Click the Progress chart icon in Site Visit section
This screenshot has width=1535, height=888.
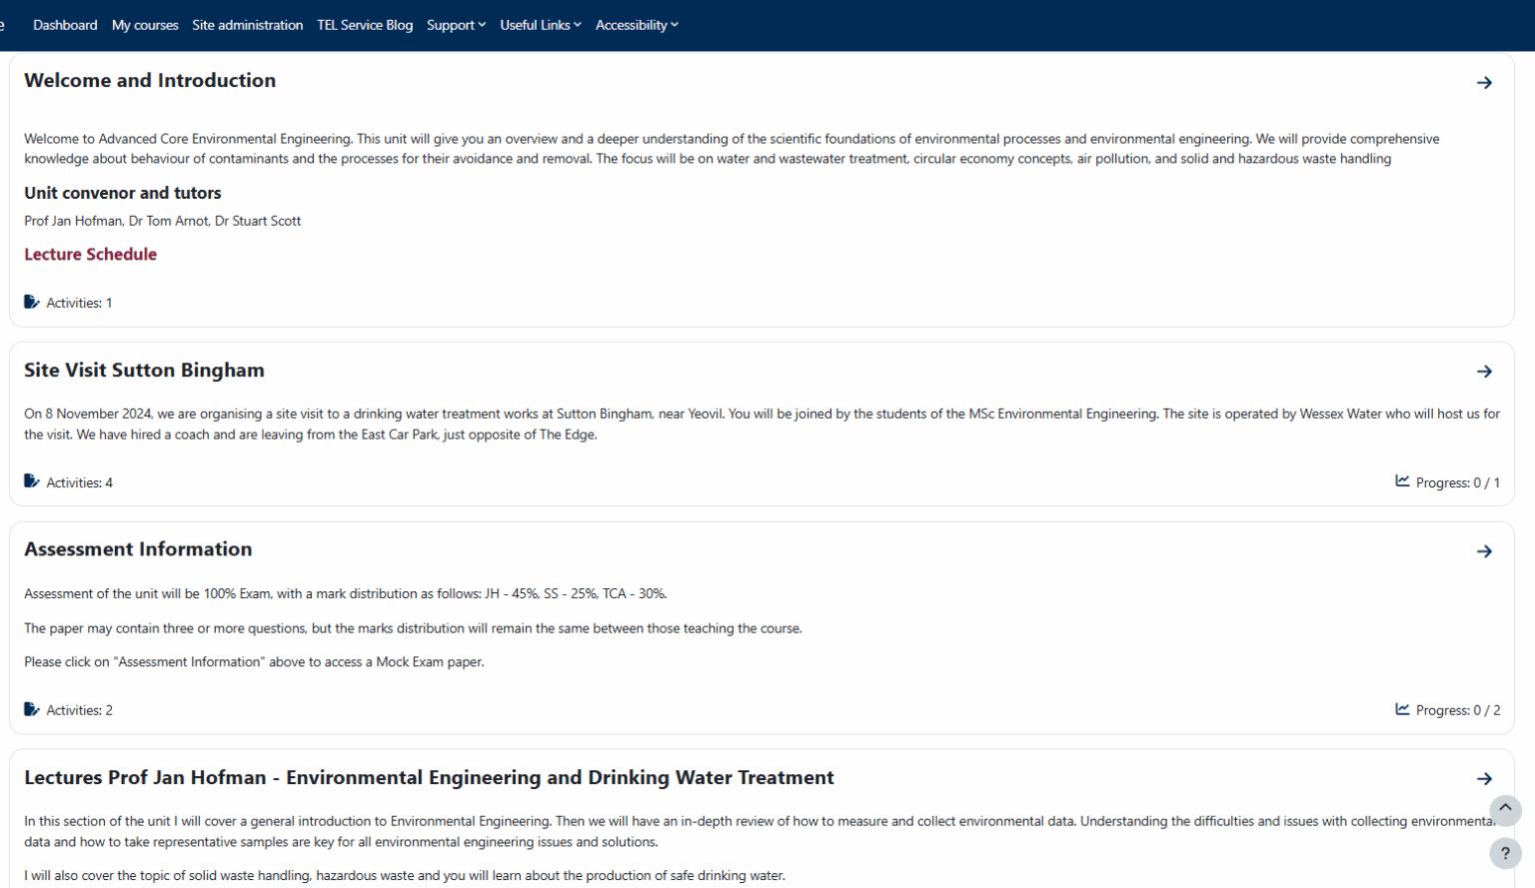pos(1401,480)
